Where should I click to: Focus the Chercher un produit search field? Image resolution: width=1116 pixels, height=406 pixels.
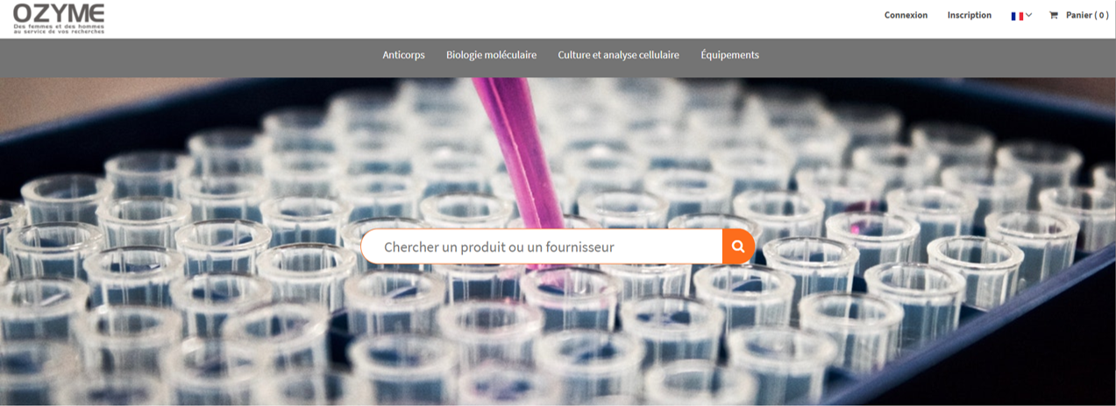[x=542, y=247]
